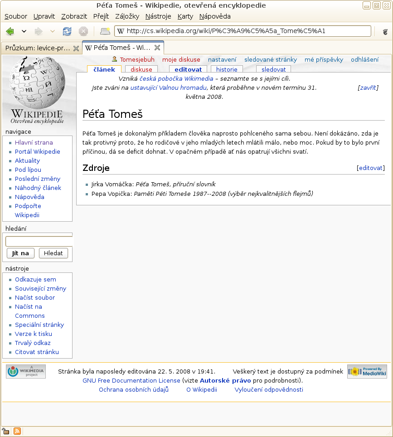
Task: Open the forward history dropdown arrow
Action: (x=53, y=31)
